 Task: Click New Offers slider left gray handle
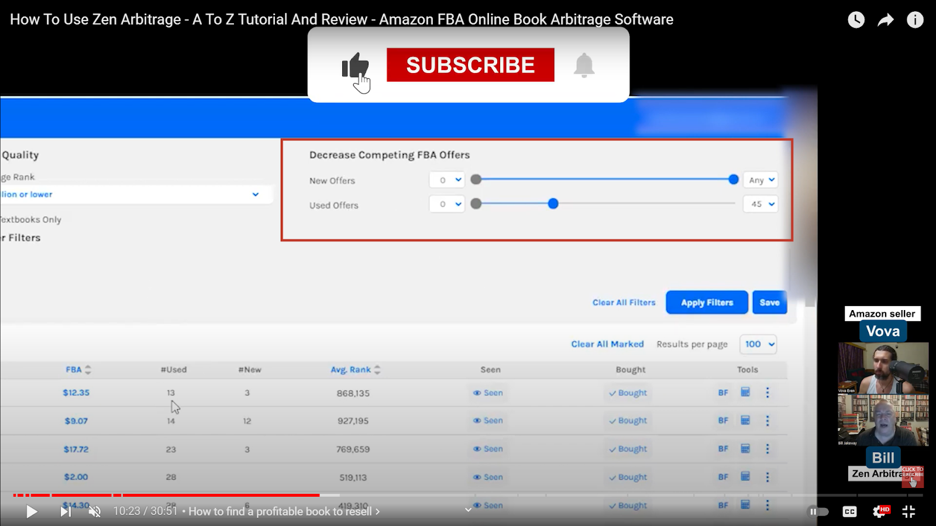[476, 180]
